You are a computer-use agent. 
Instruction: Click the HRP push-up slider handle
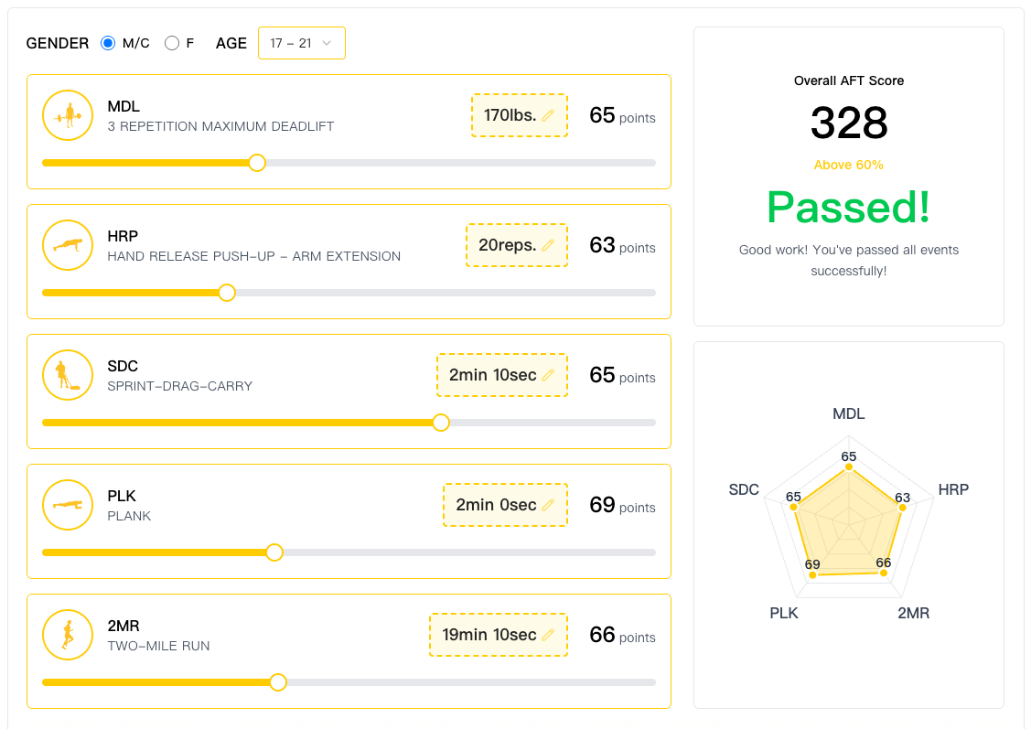coord(227,293)
